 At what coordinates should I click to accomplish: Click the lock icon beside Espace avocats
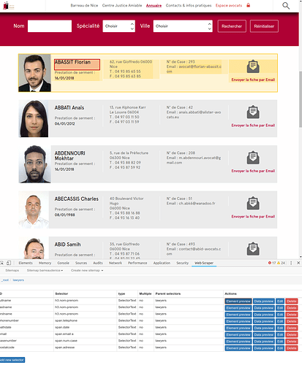pos(248,5)
